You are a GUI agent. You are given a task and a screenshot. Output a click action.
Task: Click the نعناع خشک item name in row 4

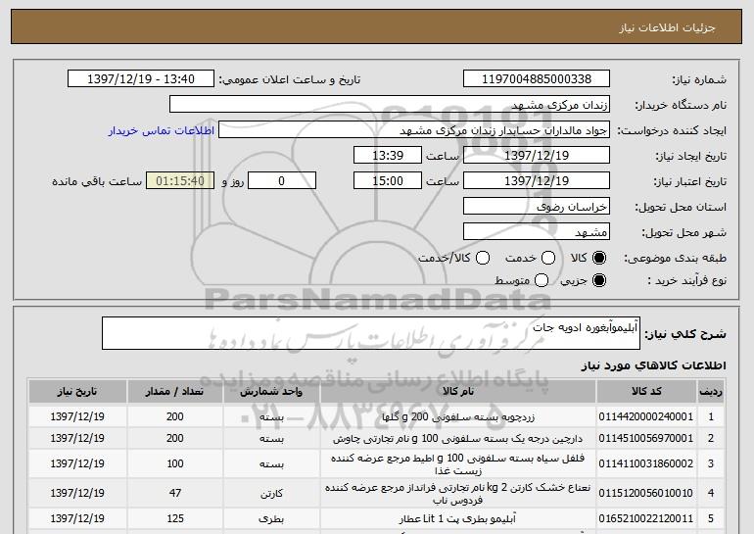pyautogui.click(x=458, y=493)
